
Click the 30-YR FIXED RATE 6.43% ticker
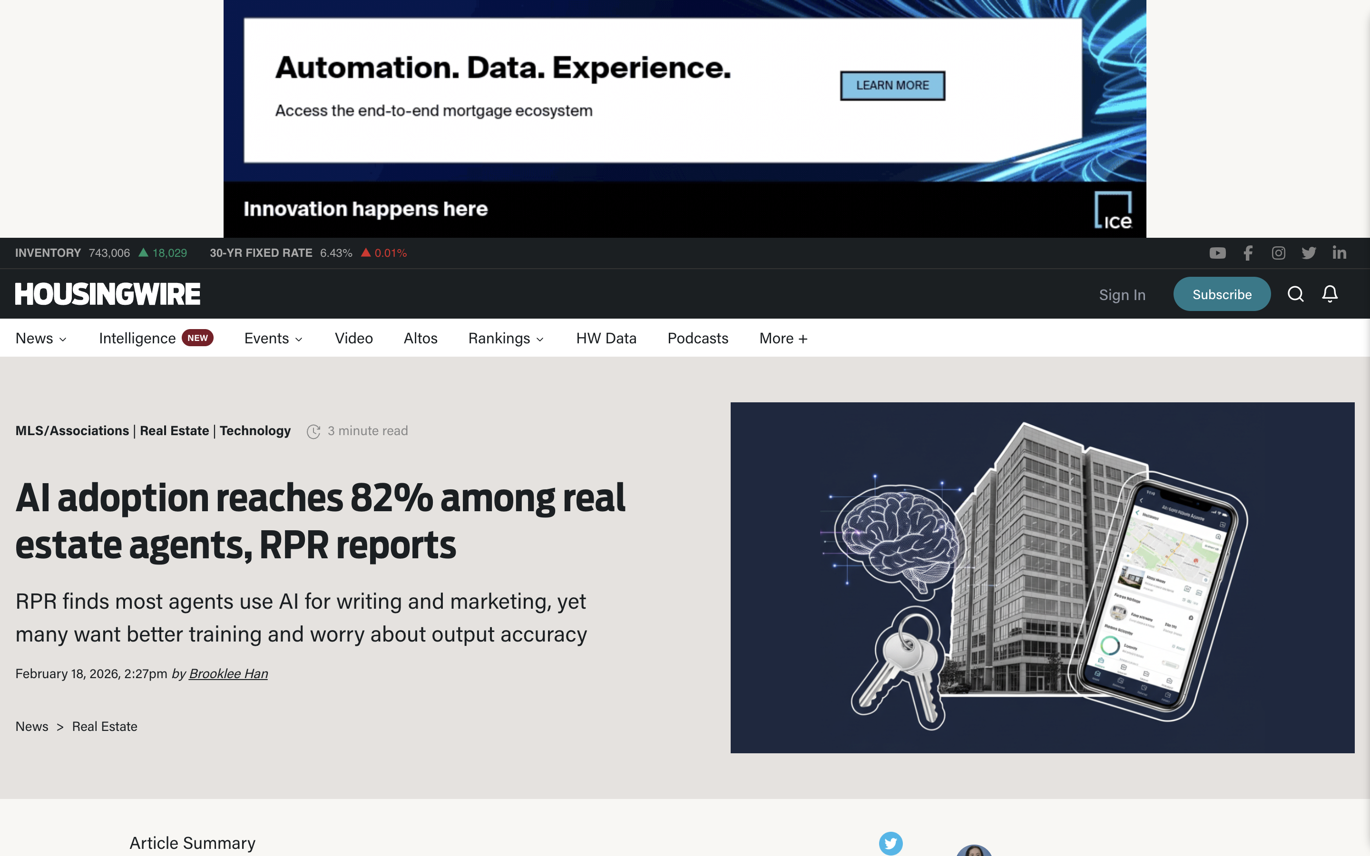point(281,253)
